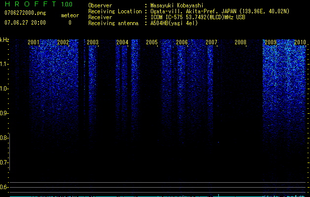310x197 pixels.
Task: Click the meteor count label
Action: coord(70,15)
